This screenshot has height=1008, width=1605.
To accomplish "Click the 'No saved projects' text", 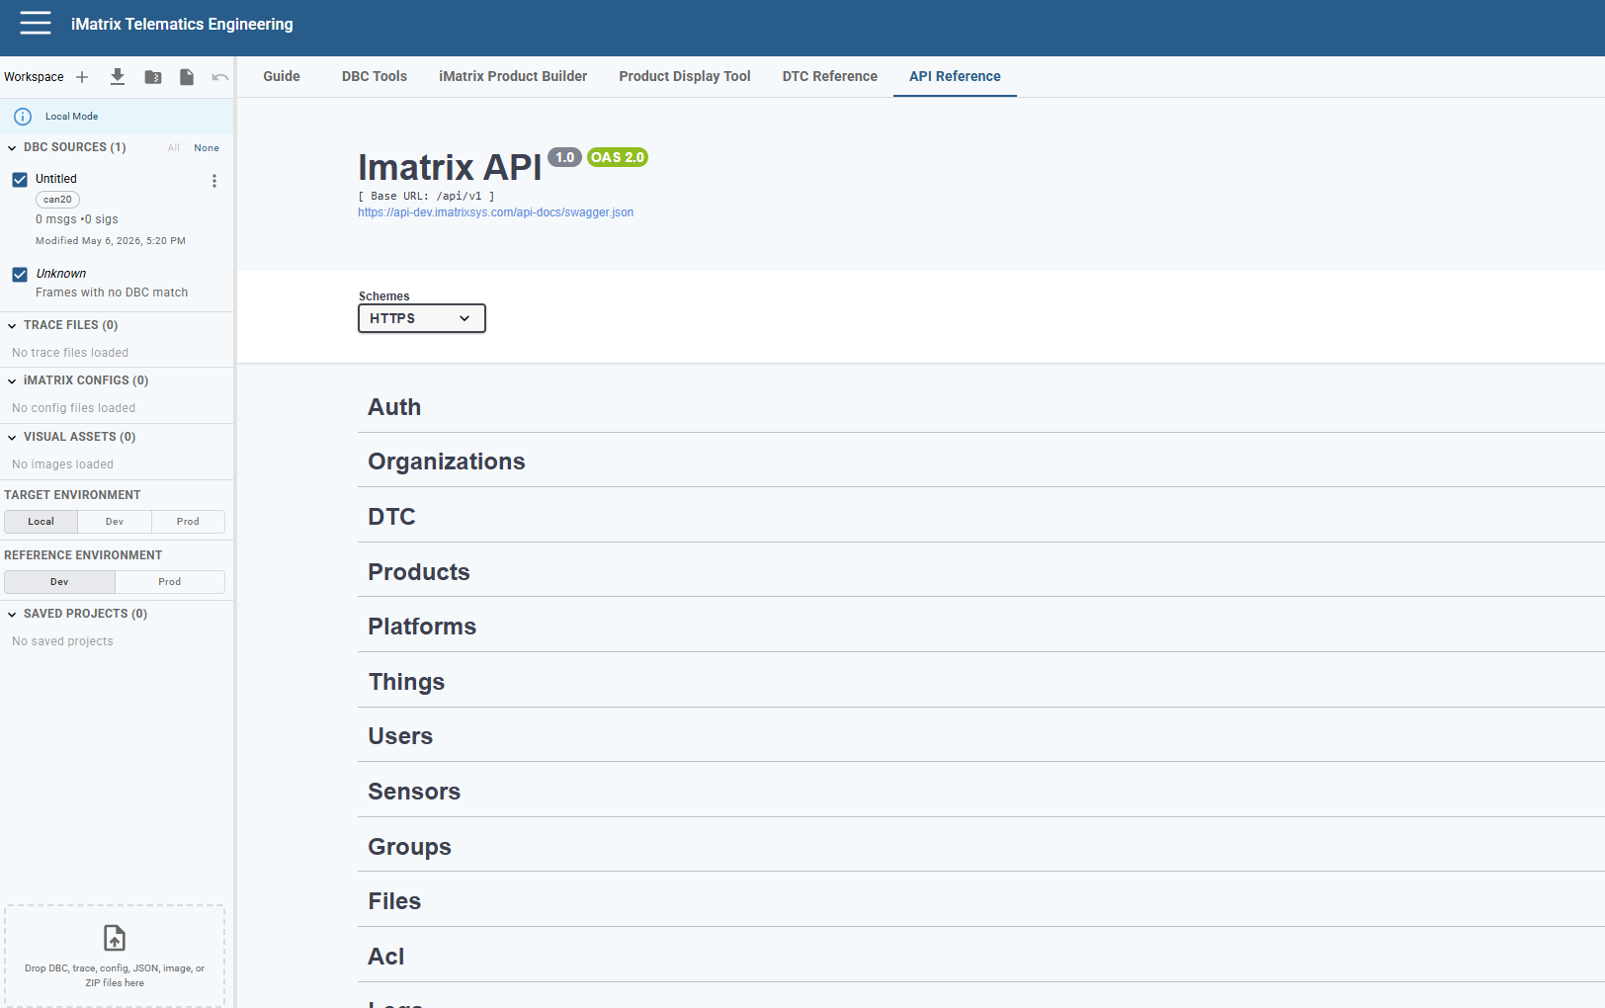I will pos(63,641).
